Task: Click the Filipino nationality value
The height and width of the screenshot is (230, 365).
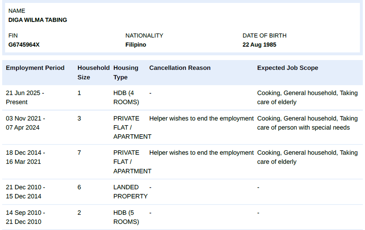Action: point(135,45)
